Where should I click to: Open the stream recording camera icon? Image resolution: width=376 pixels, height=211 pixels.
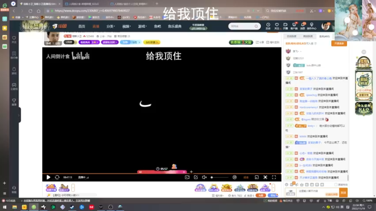coord(187,177)
